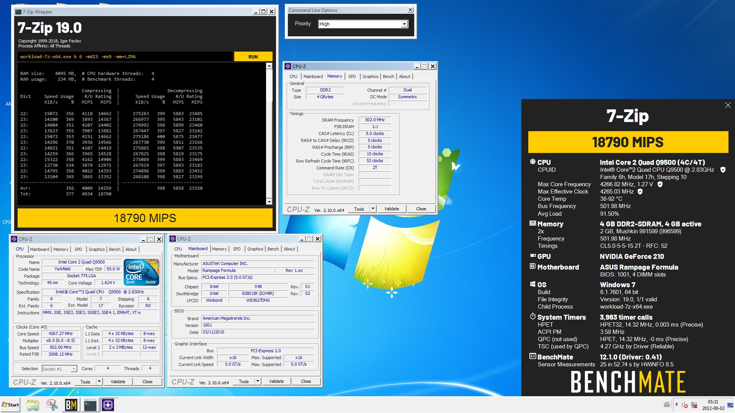Click the Windows OS icon in BenchMate panel
735x413 pixels.
tap(532, 284)
